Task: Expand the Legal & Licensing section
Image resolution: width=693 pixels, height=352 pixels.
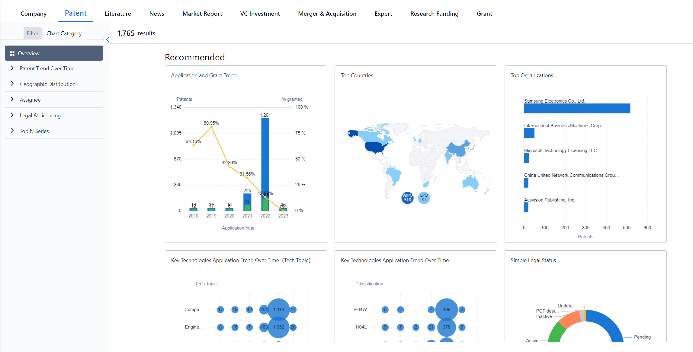Action: pyautogui.click(x=12, y=115)
